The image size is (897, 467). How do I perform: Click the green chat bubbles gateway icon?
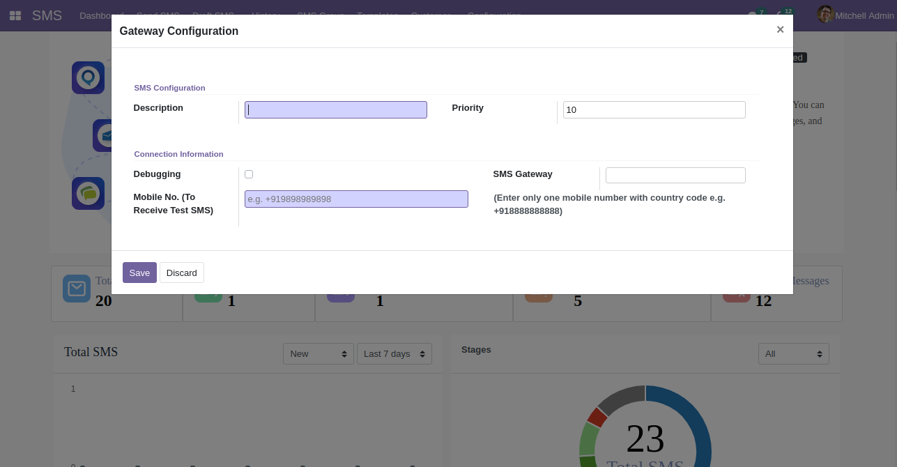click(x=88, y=193)
